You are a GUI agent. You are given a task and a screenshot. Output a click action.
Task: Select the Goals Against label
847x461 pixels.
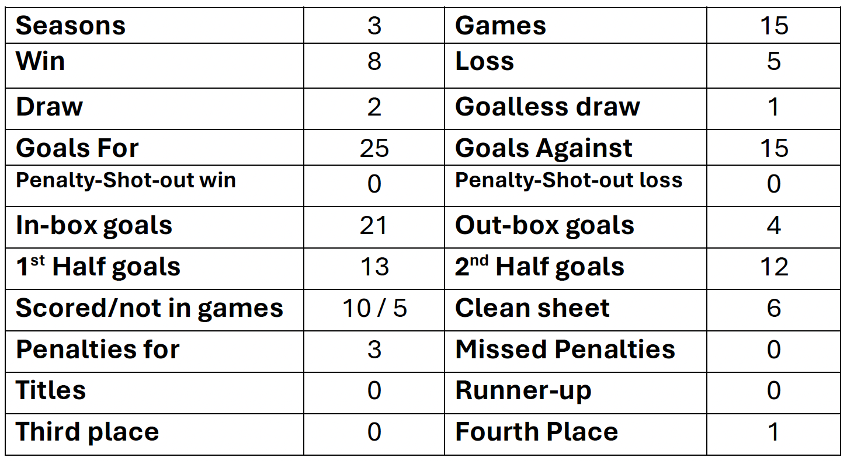coord(543,148)
